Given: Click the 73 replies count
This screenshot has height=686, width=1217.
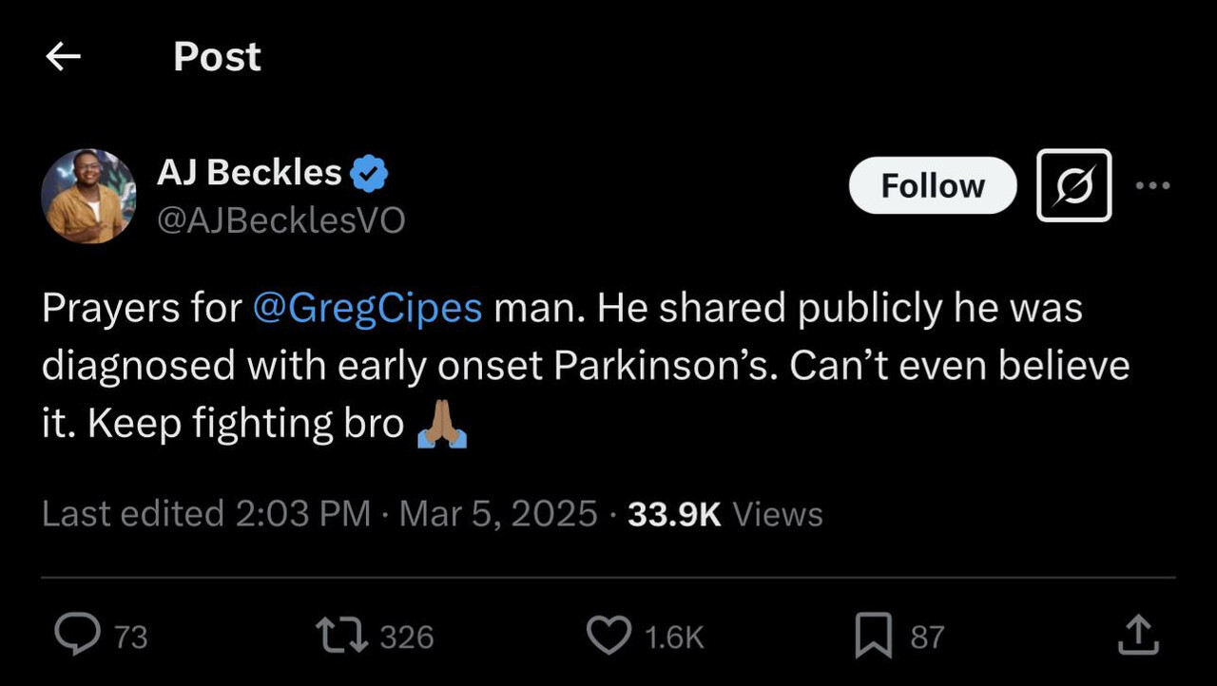Looking at the screenshot, I should (x=131, y=637).
